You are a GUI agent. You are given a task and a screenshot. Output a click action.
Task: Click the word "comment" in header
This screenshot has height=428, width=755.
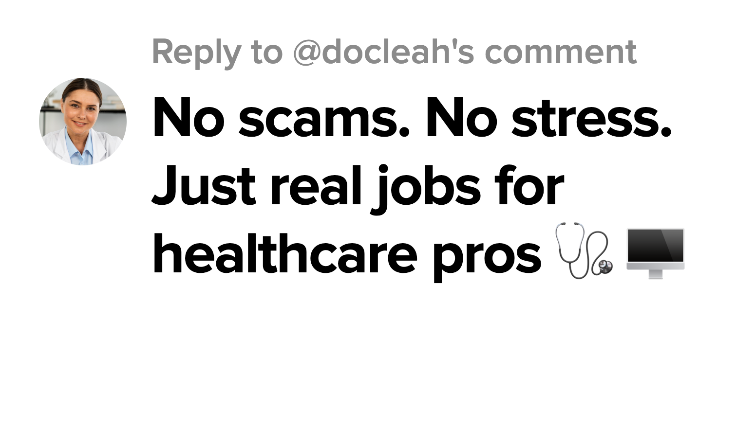point(561,53)
